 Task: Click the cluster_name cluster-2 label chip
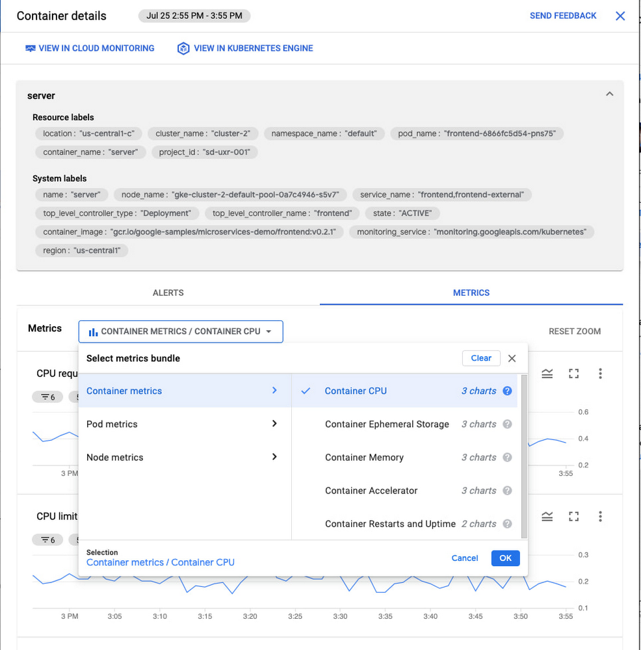click(203, 133)
